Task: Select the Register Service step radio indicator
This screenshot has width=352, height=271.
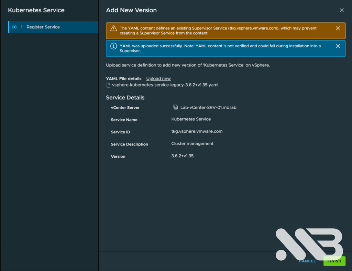Action: click(14, 27)
